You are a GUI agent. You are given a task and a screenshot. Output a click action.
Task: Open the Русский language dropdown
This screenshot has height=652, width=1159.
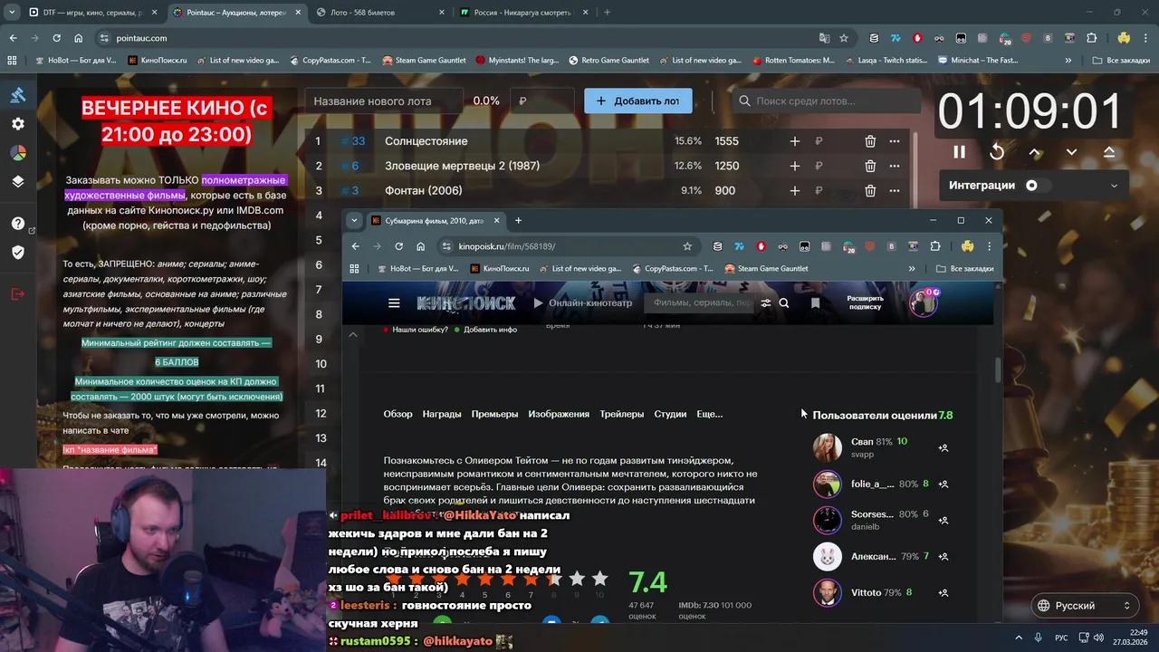click(x=1085, y=606)
